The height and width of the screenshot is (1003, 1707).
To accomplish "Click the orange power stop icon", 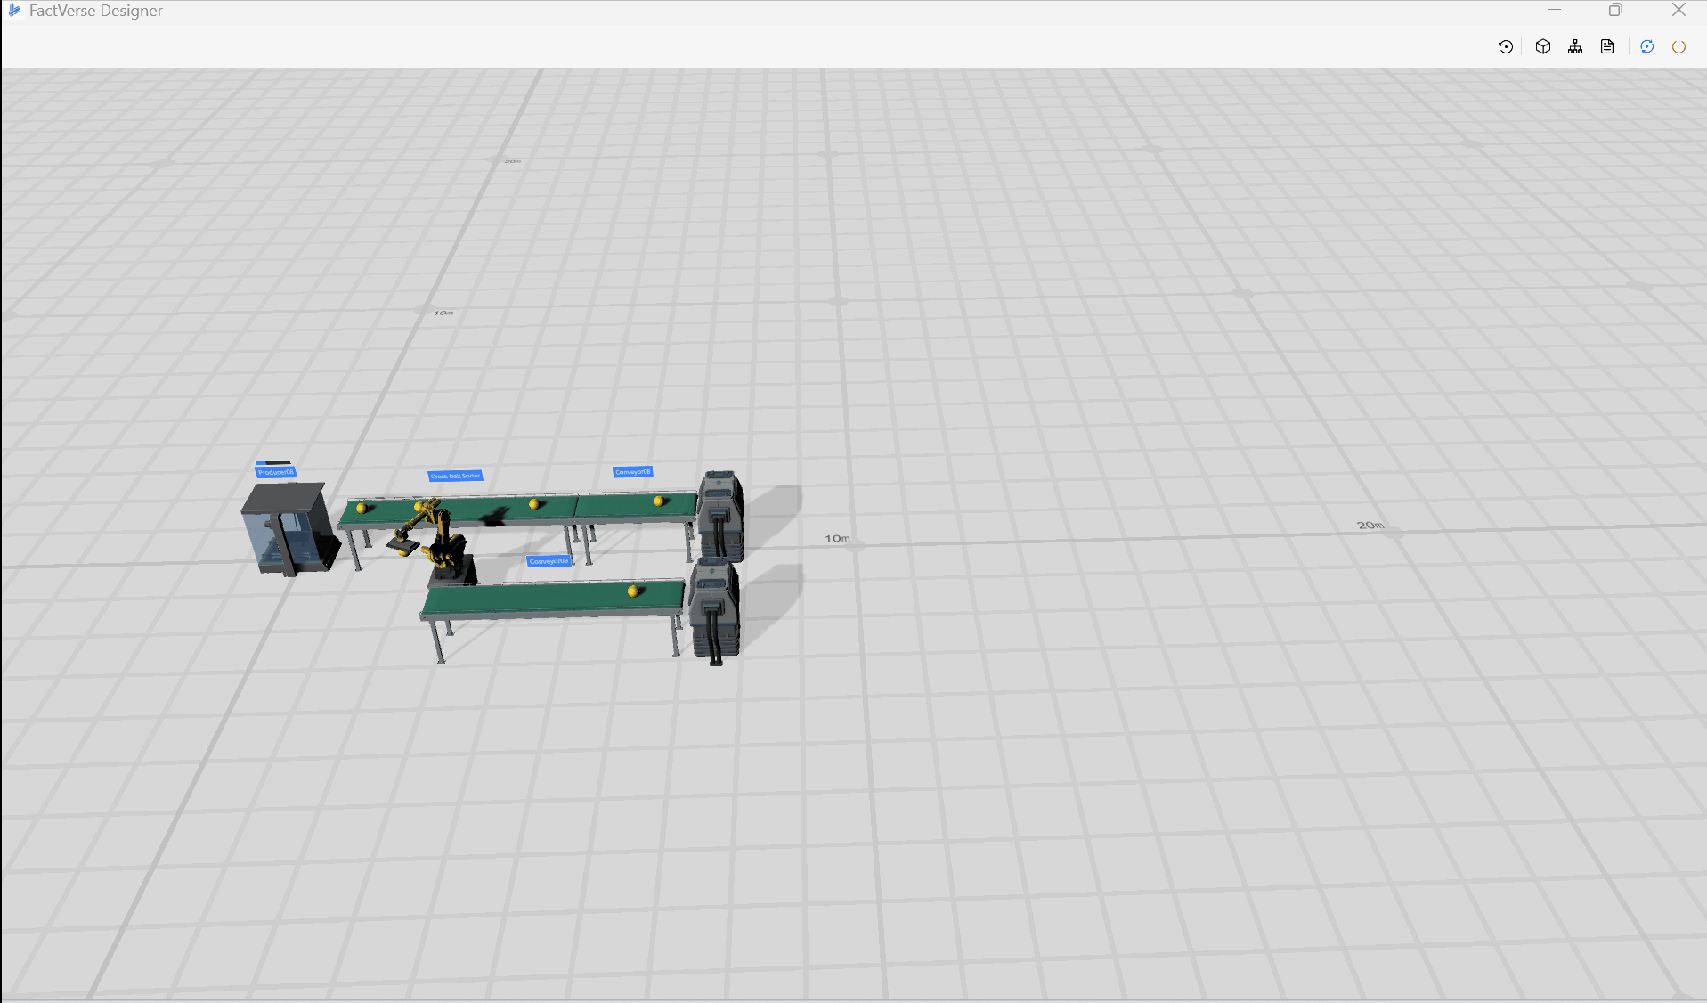I will [x=1679, y=46].
